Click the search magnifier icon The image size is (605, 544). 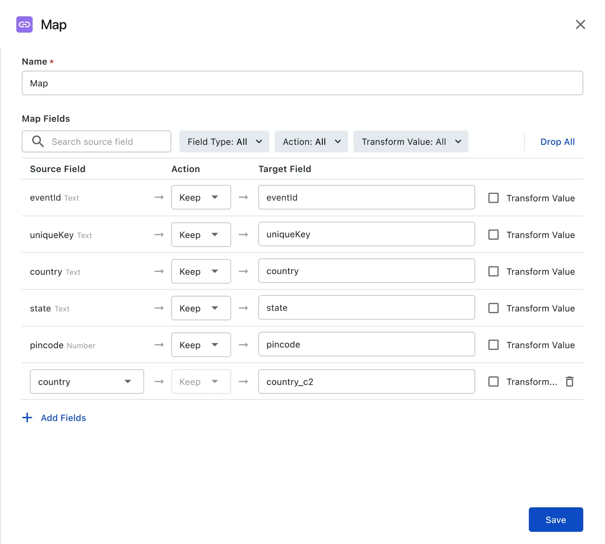pyautogui.click(x=38, y=141)
